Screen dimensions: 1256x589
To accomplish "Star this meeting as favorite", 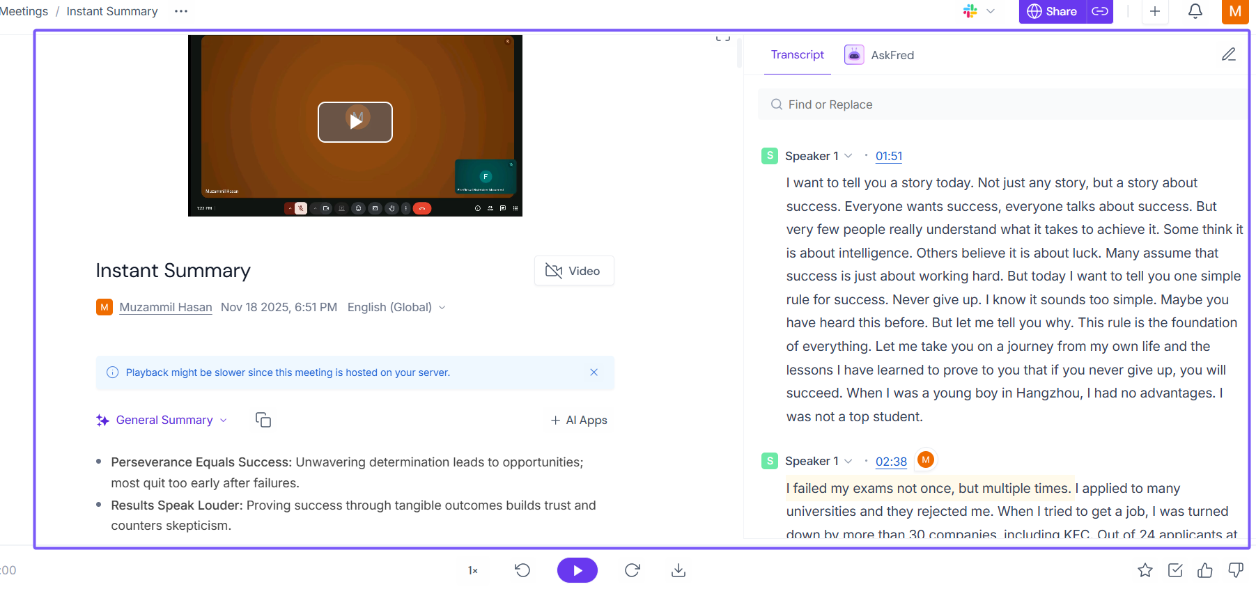I will point(1145,570).
